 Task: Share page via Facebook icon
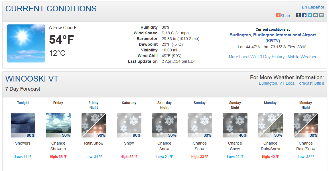304,15
